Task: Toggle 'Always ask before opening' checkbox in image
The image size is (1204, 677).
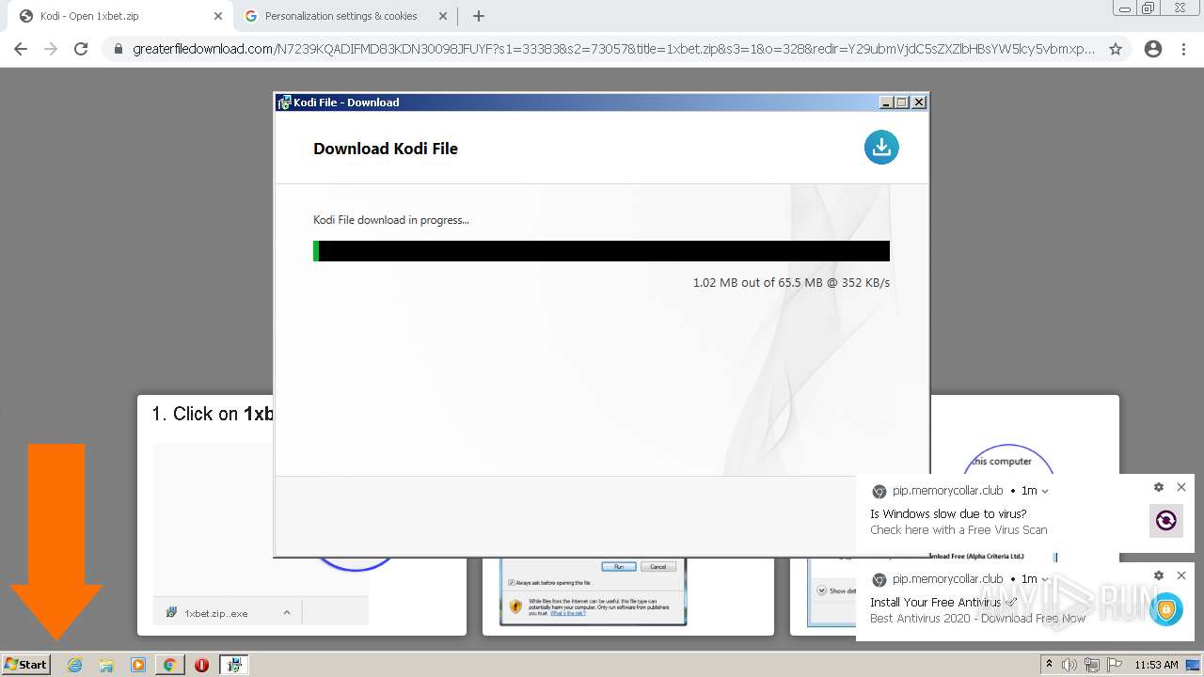Action: tap(510, 583)
